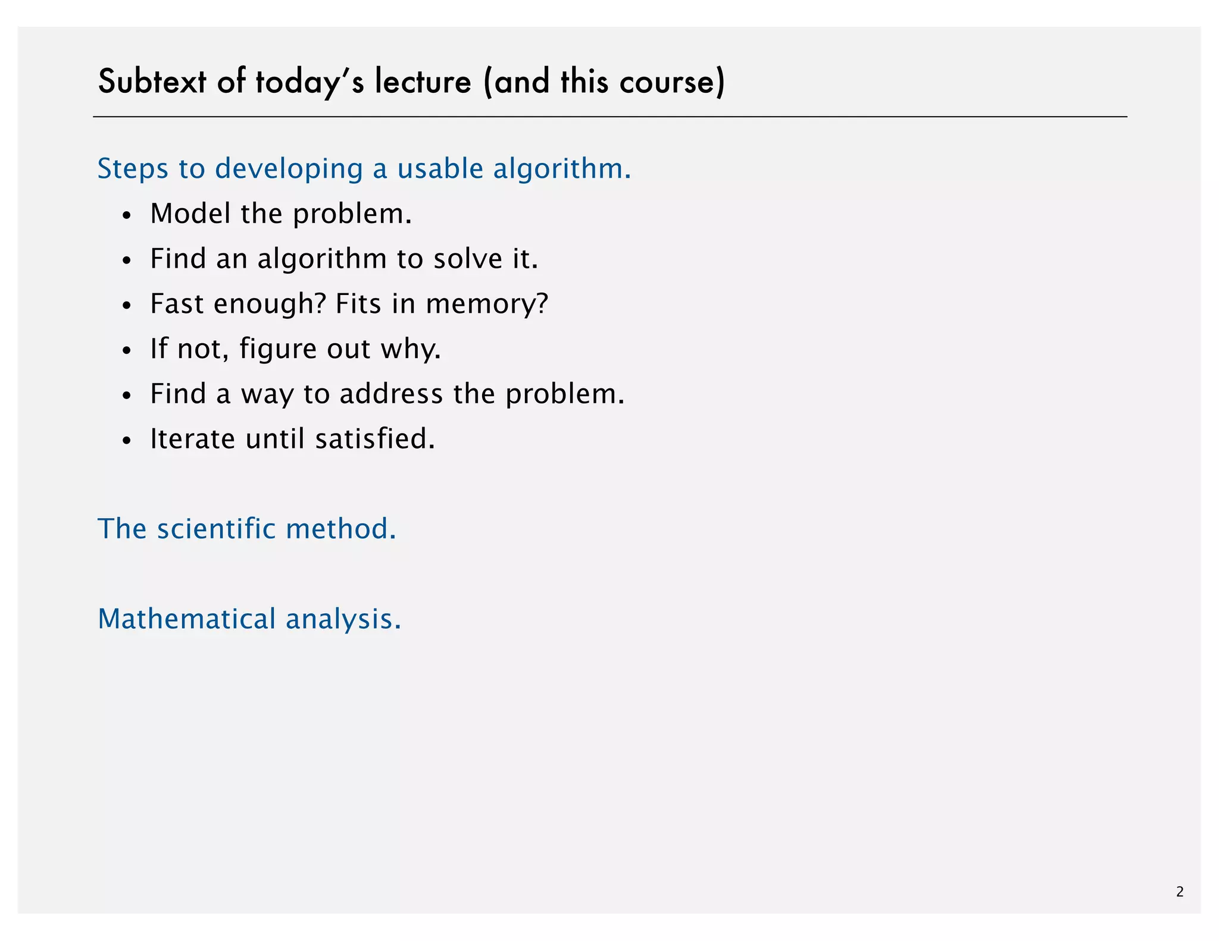Select 'Find a way to address the problem.'
The height and width of the screenshot is (941, 1219).
pyautogui.click(x=387, y=394)
